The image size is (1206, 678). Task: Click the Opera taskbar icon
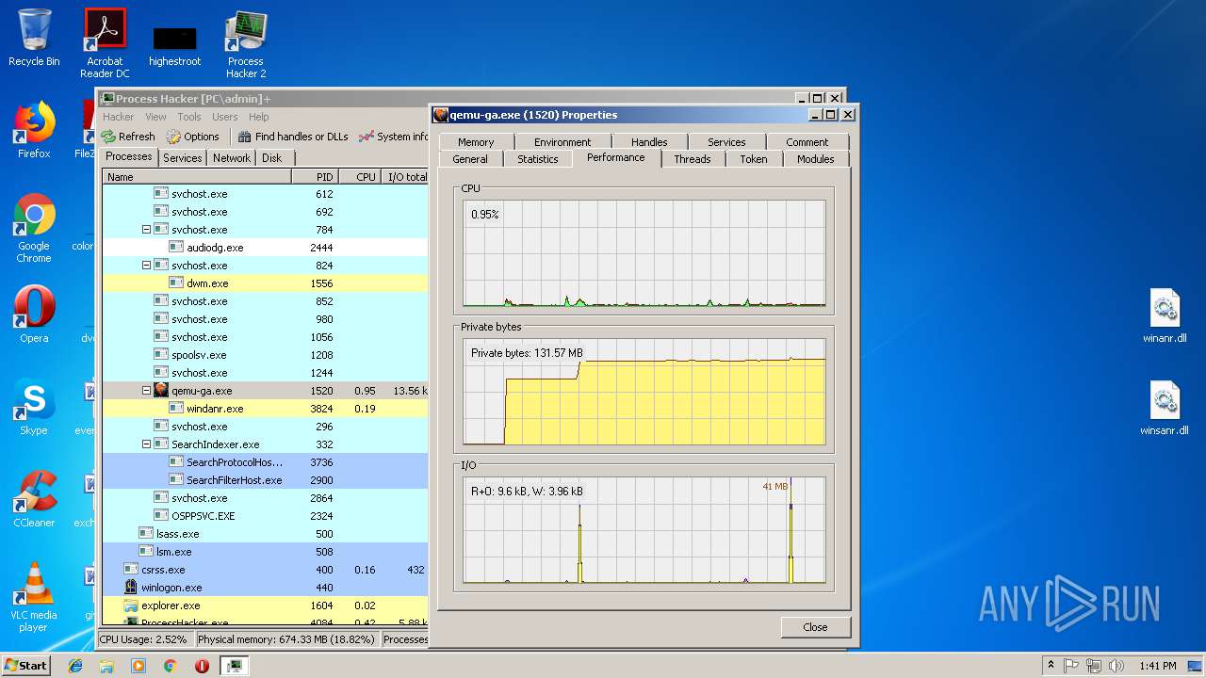coord(202,666)
